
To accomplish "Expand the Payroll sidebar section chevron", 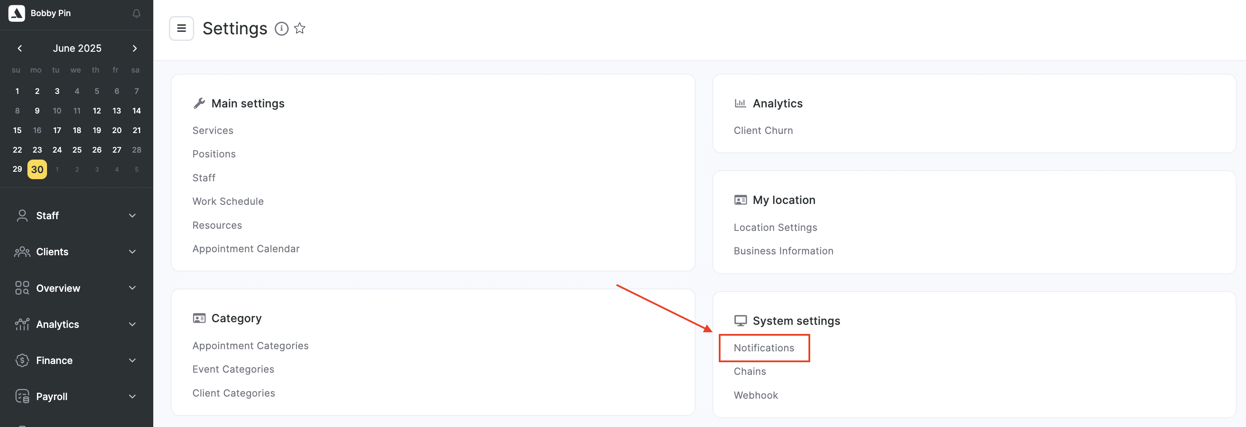I will 132,397.
